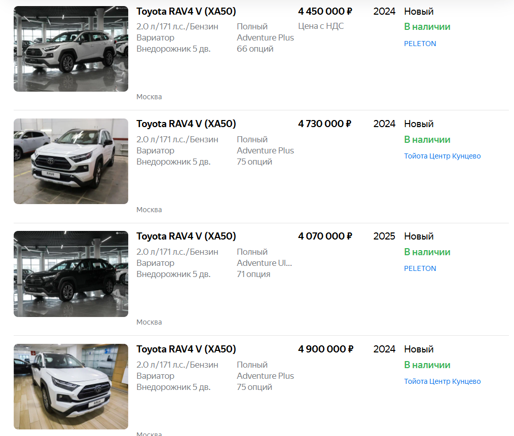Open the silver RAV4 photo in first listing
The image size is (514, 436).
71,49
